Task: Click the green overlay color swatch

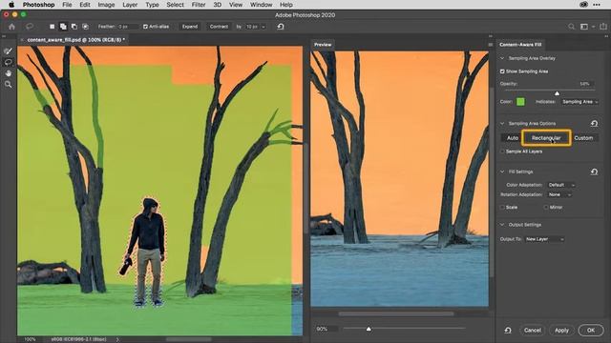Action: 520,102
